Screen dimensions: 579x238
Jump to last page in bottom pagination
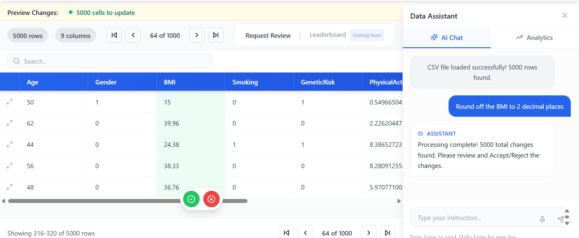click(388, 233)
